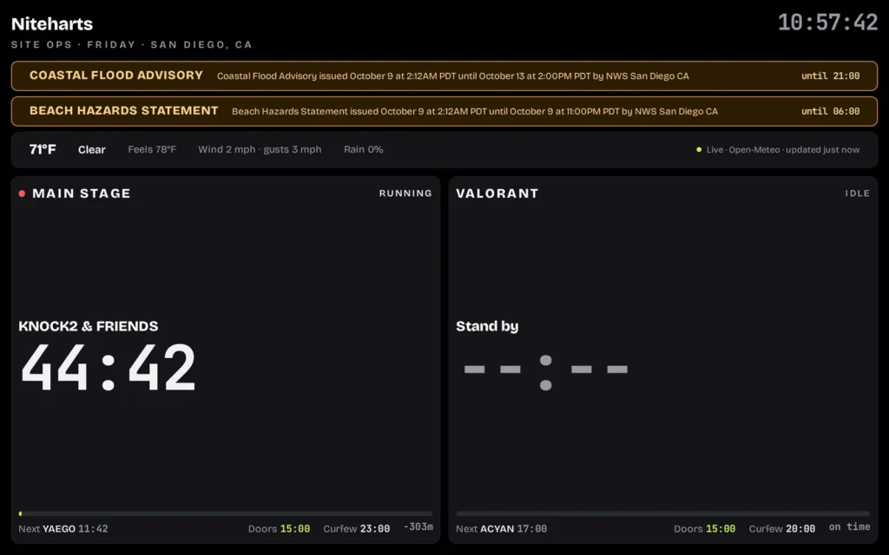
Task: Click the Coastal Flood Advisory description text
Action: [x=453, y=76]
